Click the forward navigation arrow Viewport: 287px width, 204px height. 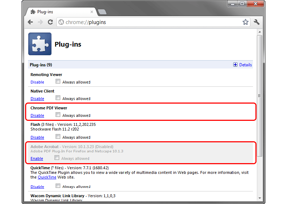click(40, 22)
